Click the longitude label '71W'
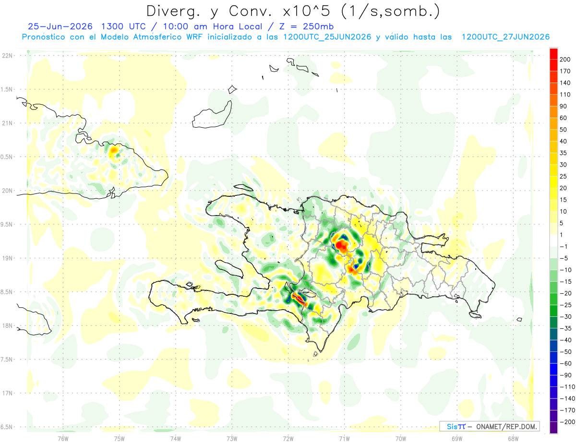 (344, 438)
